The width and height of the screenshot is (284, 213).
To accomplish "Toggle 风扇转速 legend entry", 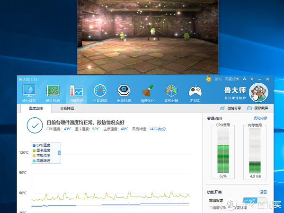I will point(42,160).
